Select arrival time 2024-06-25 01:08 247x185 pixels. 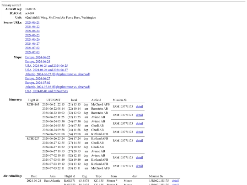pos(54,134)
